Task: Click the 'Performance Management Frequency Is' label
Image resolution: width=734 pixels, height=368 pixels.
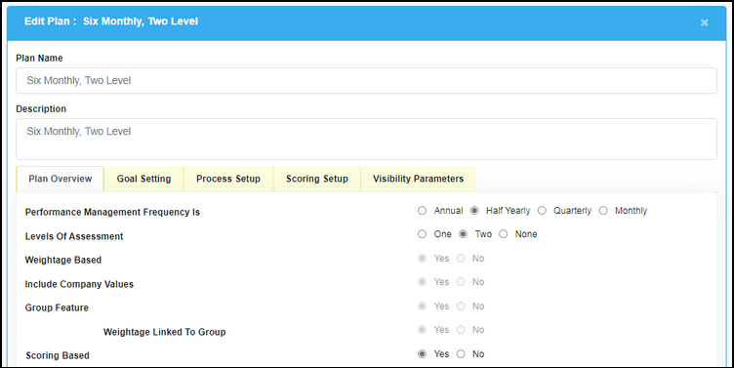Action: 112,212
